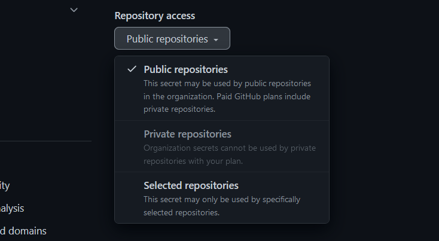Viewport: 439px width, 241px height.
Task: Click the "private repositories." line under Public option
Action: pos(179,109)
